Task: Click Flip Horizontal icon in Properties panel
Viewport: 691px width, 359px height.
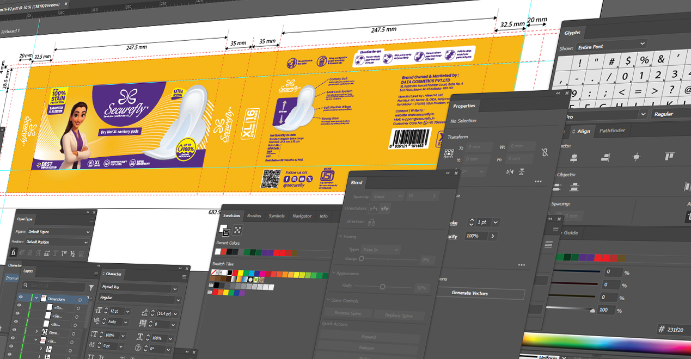Action: [x=510, y=172]
